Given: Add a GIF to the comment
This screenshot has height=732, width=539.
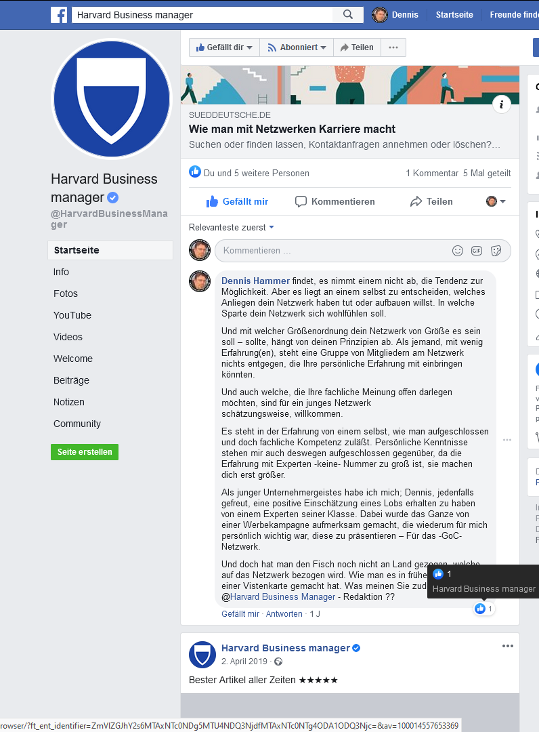Looking at the screenshot, I should (x=477, y=251).
